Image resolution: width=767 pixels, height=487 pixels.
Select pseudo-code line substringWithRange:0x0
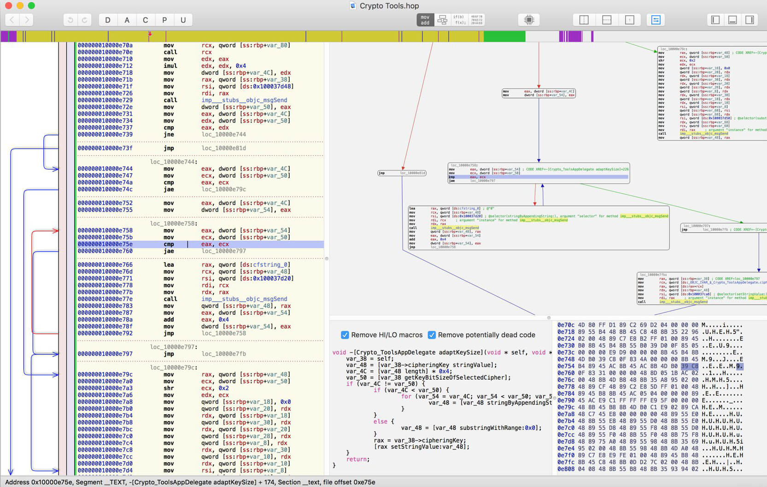pos(471,428)
